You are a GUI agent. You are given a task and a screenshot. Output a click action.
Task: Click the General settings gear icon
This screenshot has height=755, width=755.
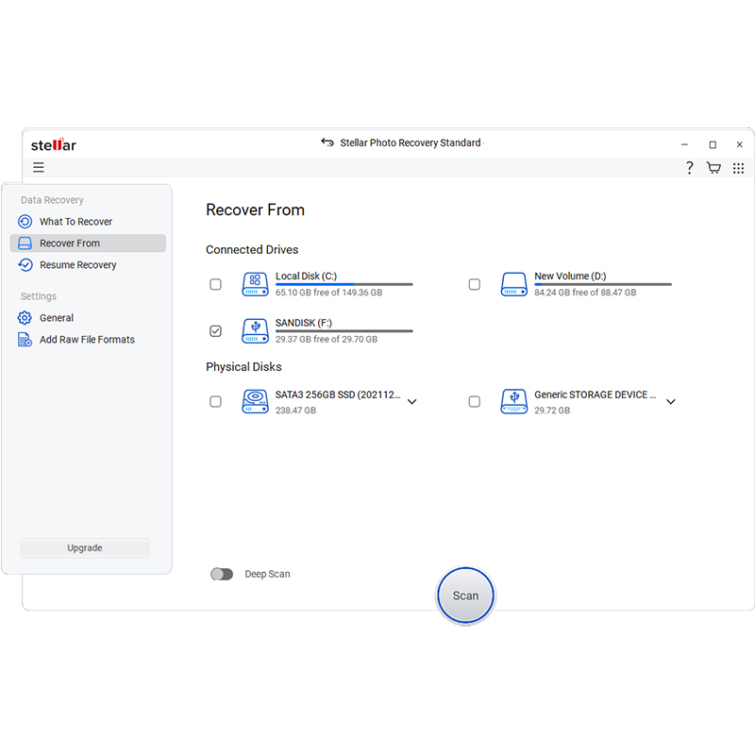25,318
